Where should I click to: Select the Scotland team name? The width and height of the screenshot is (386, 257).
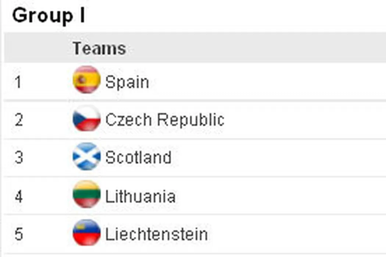click(x=138, y=158)
